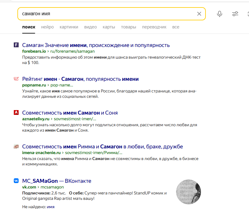Open result 'Самаган Значение имени, происхождение и популярность'
The image size is (249, 210).
coord(96,45)
